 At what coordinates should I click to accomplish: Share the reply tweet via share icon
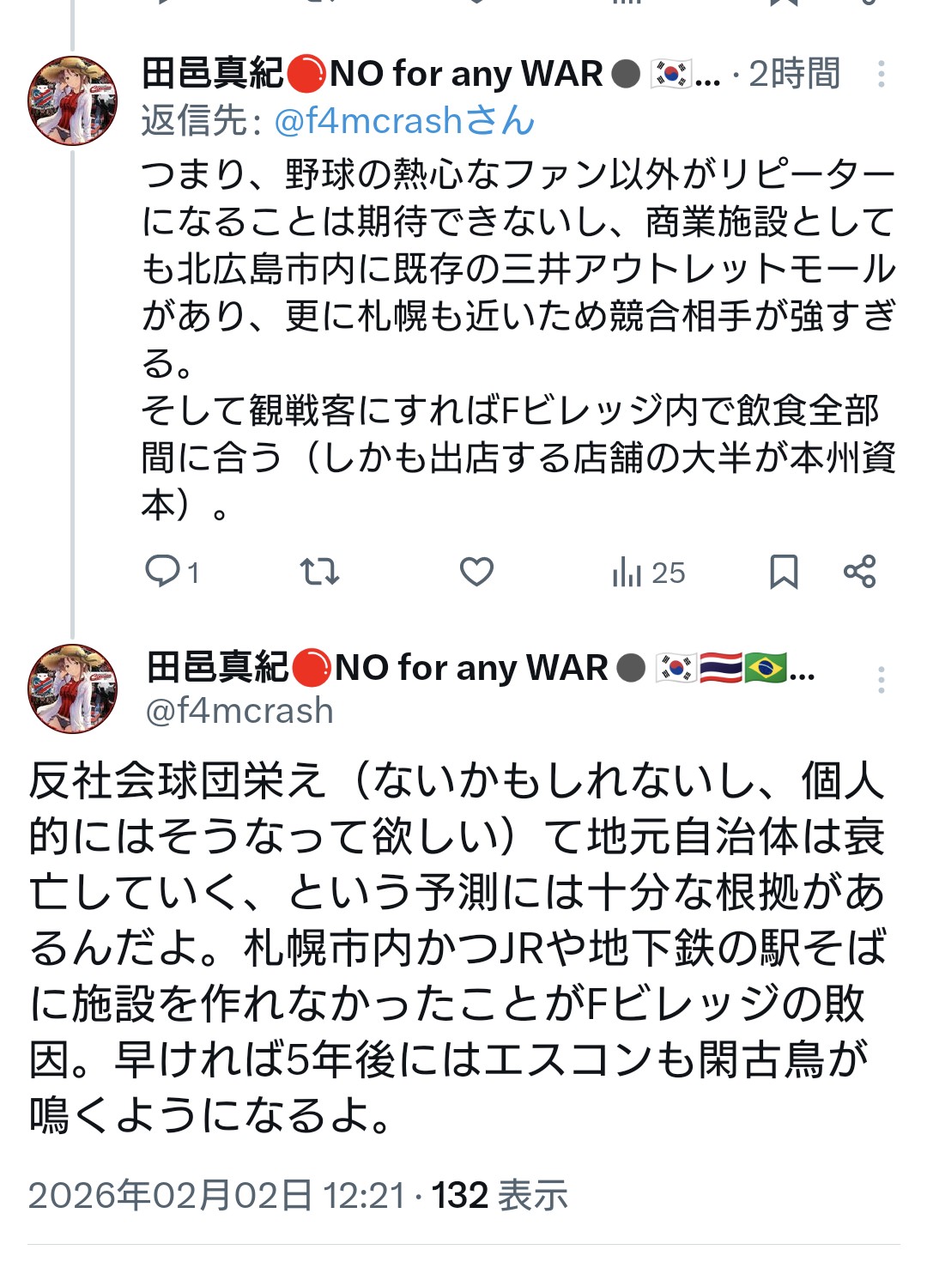tap(859, 571)
